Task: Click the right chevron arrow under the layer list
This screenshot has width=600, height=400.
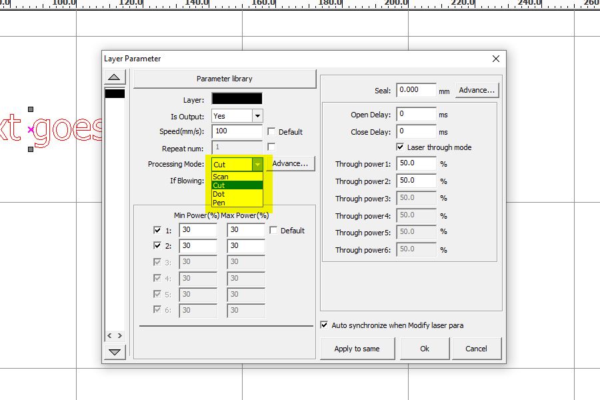Action: (x=120, y=335)
